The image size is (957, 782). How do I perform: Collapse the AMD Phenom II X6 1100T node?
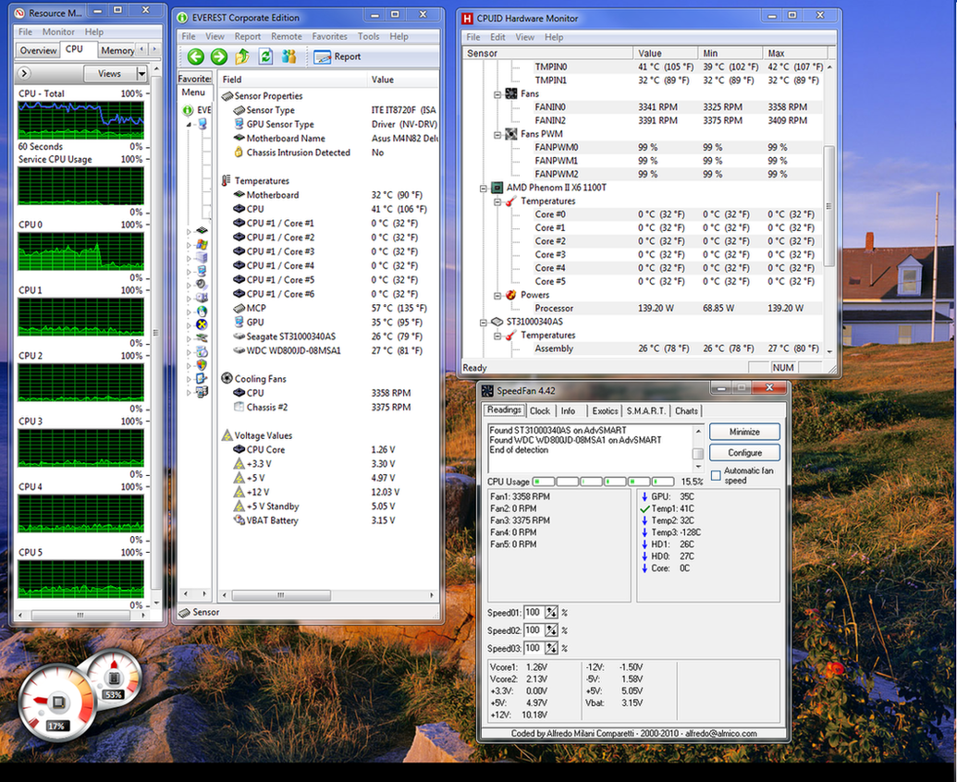pyautogui.click(x=483, y=188)
